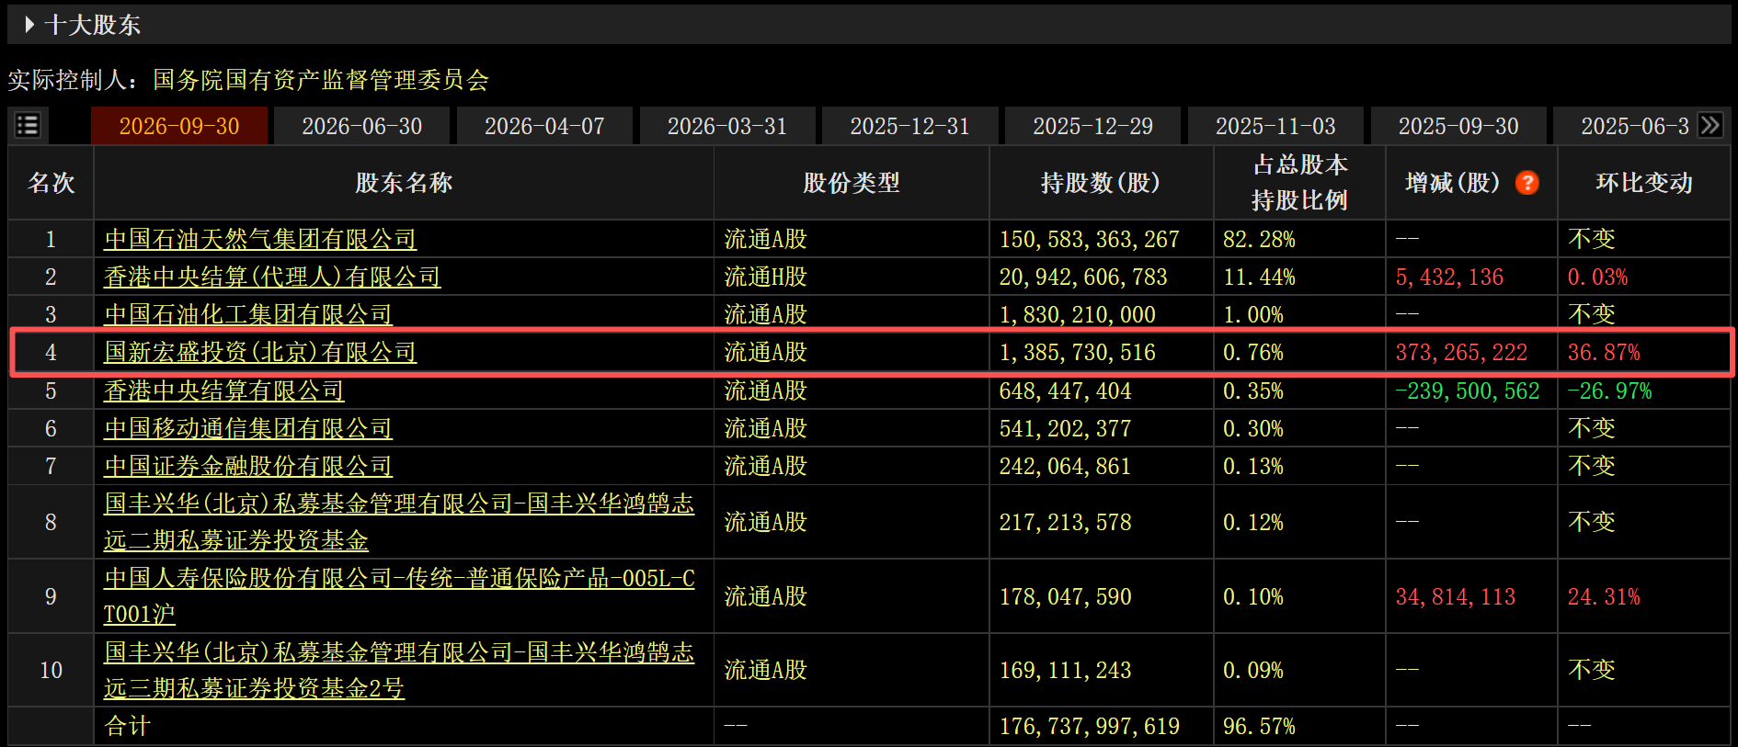Image resolution: width=1738 pixels, height=747 pixels.
Task: Click the 持股数(股) column header
Action: [1101, 183]
